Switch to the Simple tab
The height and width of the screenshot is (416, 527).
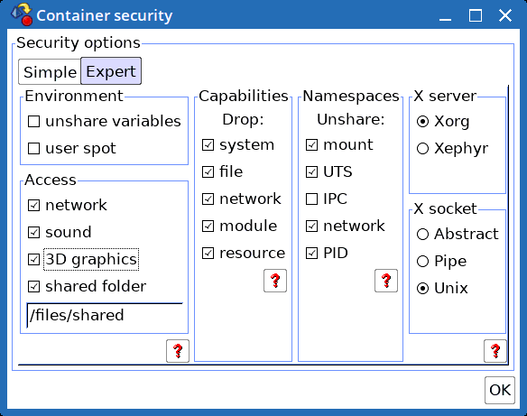[x=50, y=72]
